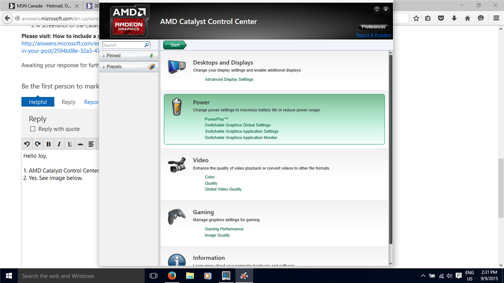Click the Firefox chat smiley icon

tap(481, 18)
